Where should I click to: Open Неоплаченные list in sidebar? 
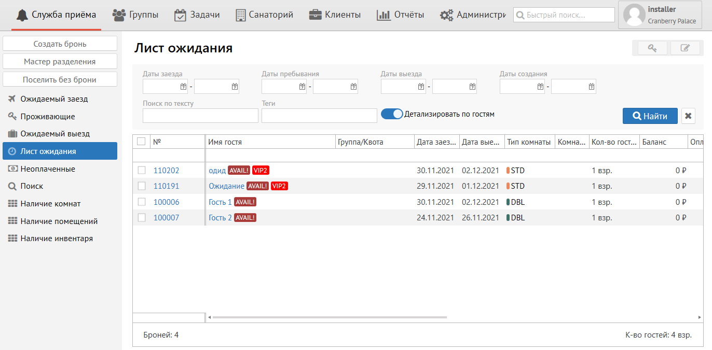coord(48,169)
